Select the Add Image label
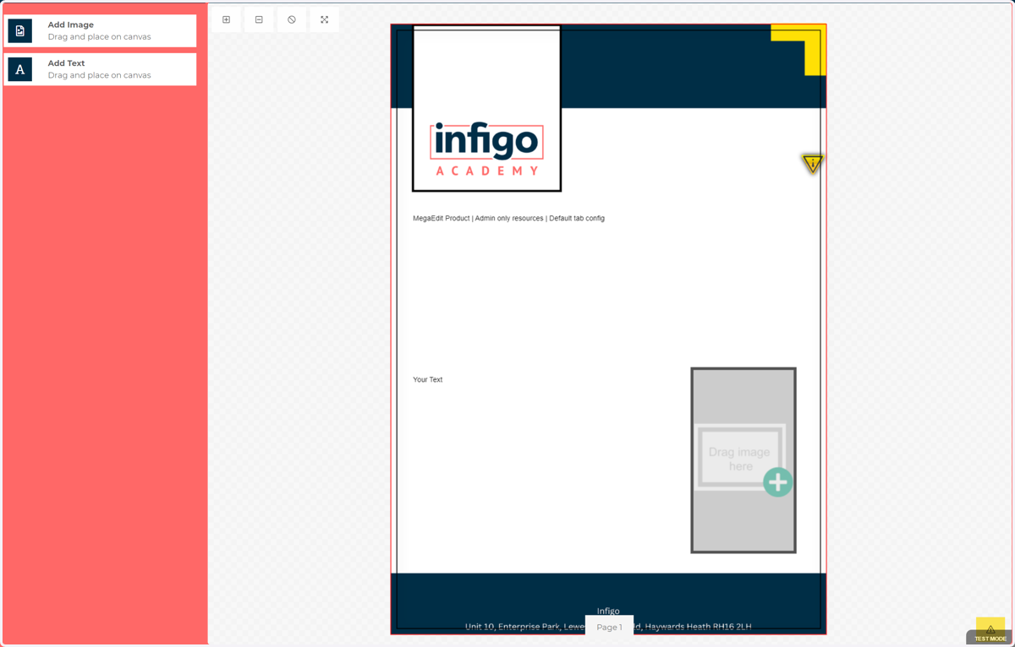Image resolution: width=1015 pixels, height=647 pixels. (x=71, y=24)
